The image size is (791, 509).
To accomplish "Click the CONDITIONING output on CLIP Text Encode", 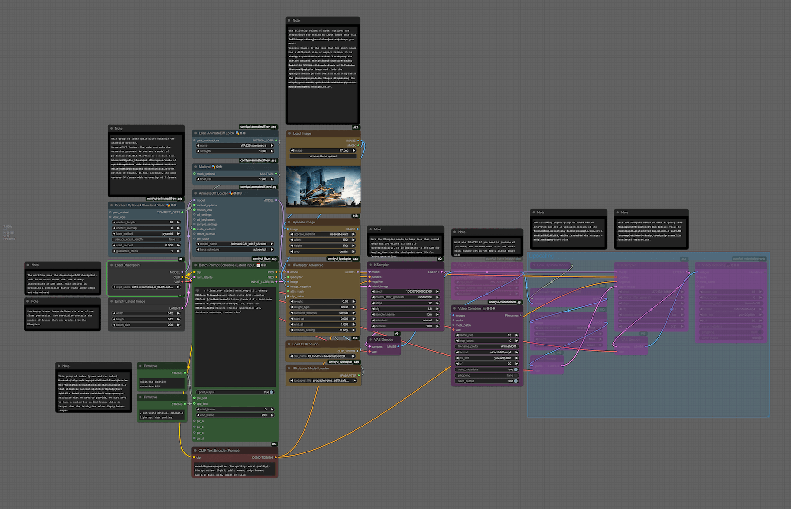I will (276, 457).
